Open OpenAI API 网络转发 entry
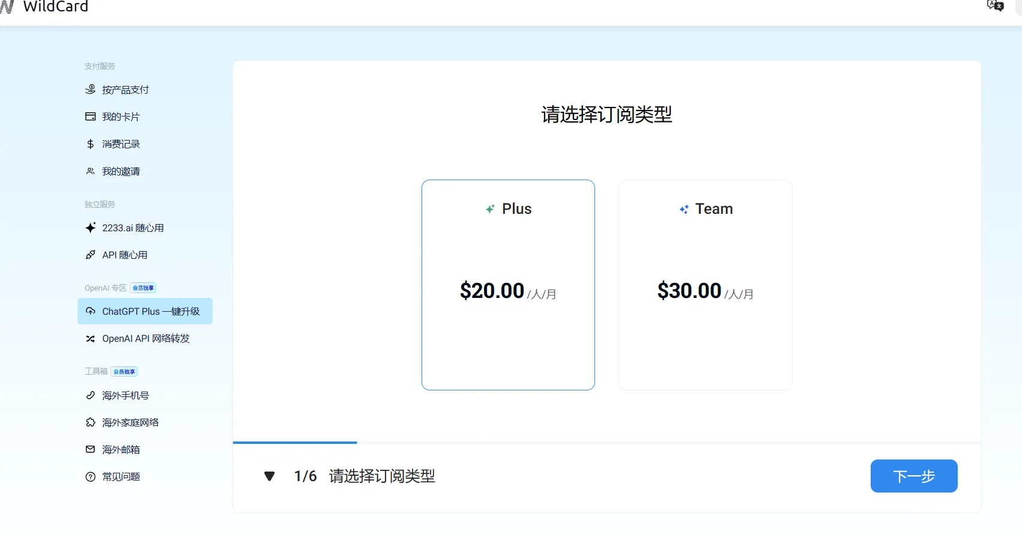Screen dimensions: 1022x534 (x=145, y=339)
